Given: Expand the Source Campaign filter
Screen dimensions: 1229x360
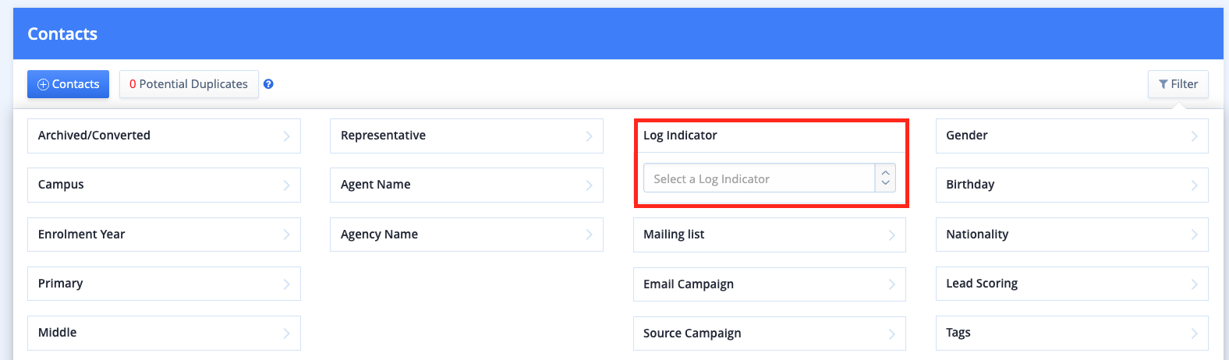Looking at the screenshot, I should click(x=769, y=334).
